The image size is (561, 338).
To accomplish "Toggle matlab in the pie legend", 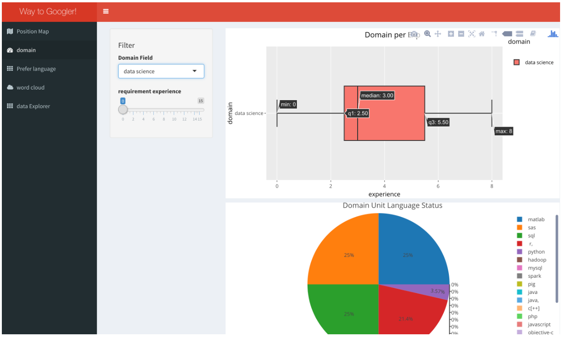I will [530, 219].
